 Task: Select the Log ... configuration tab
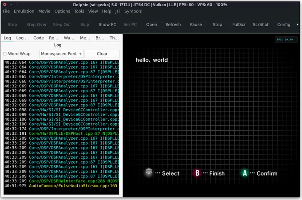[x=22, y=38]
